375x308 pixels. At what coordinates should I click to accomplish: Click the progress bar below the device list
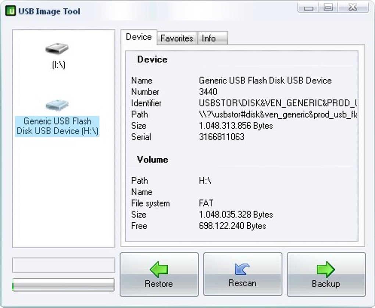63,284
